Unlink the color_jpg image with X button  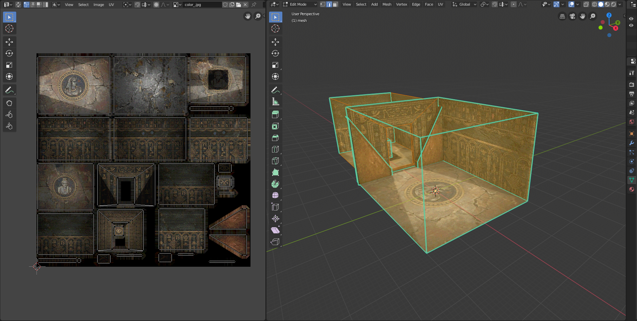(x=245, y=5)
